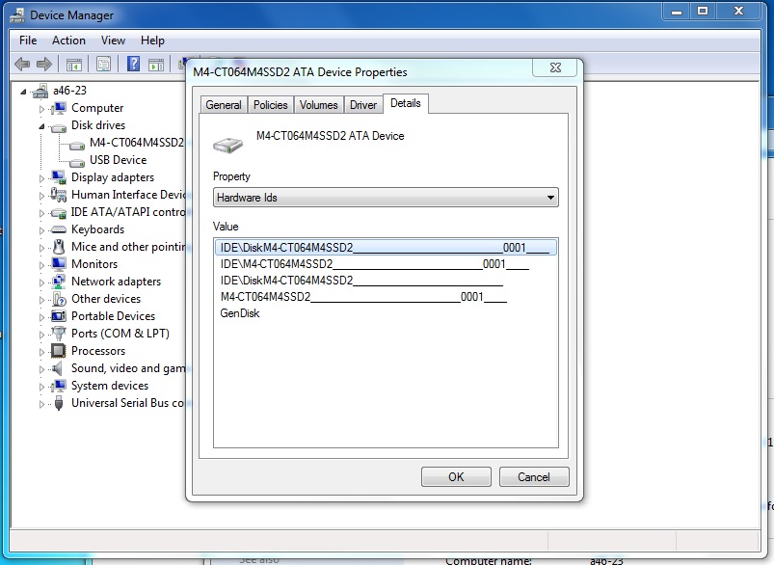Click the System devices icon
This screenshot has height=565, width=774.
[x=59, y=386]
